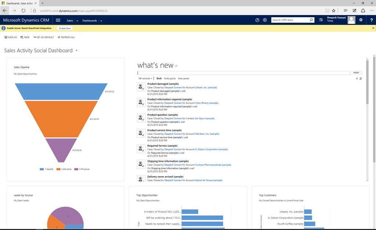This screenshot has height=230, width=376.
Task: Refresh the what's new activity feed
Action: 361,79
